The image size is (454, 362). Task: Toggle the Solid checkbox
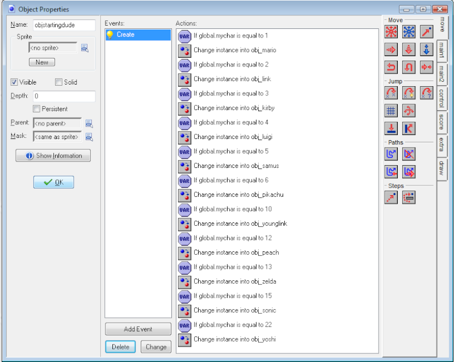coord(58,82)
